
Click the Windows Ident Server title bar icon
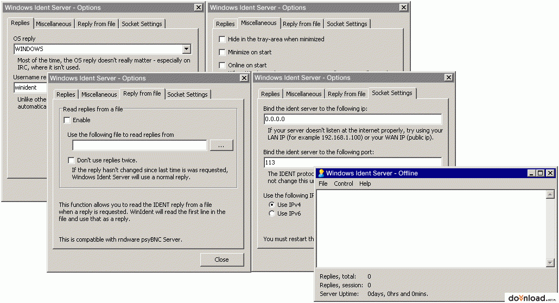(x=321, y=173)
